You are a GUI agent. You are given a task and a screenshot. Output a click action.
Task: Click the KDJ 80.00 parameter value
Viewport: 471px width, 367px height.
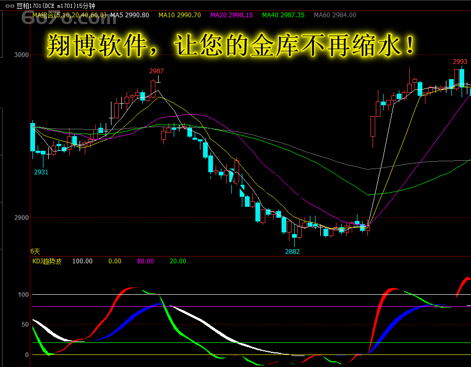click(145, 261)
